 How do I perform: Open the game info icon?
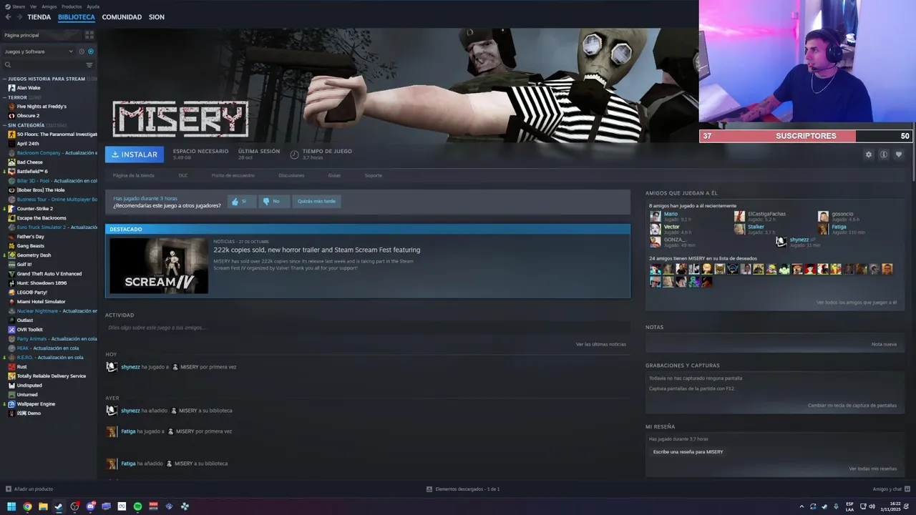884,154
